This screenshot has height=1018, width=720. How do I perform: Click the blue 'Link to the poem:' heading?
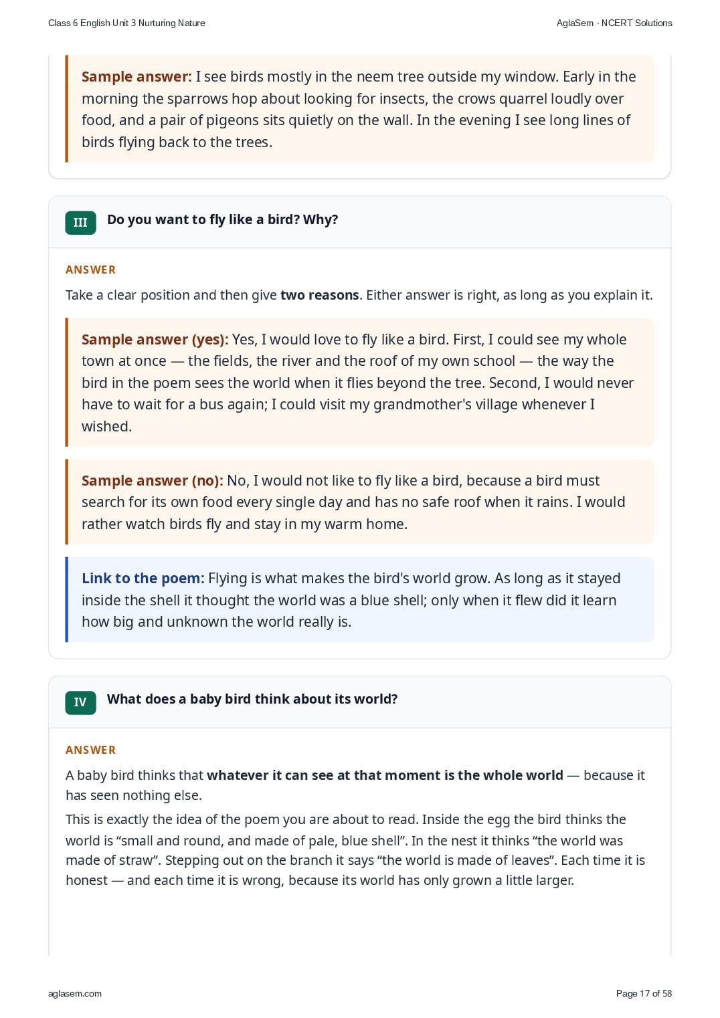tap(143, 578)
